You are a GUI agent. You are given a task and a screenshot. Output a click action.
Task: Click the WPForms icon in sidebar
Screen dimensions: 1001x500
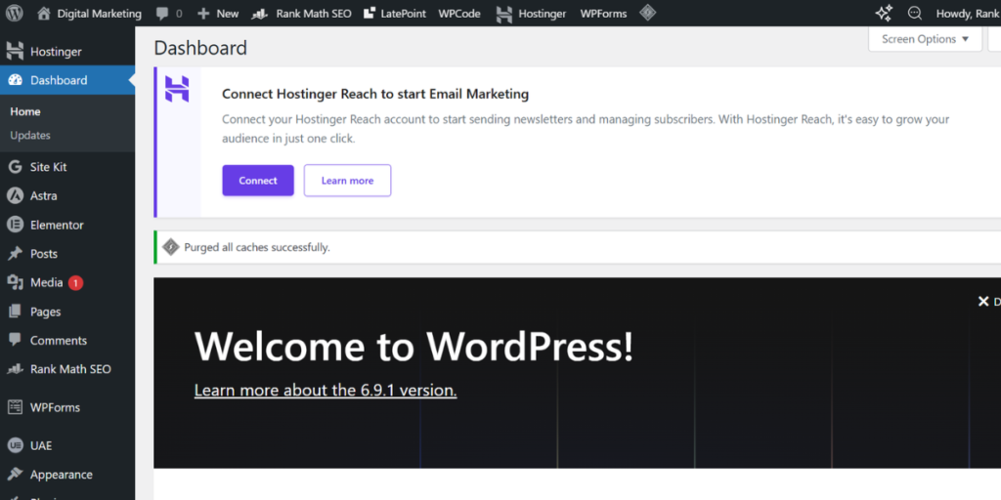click(15, 407)
